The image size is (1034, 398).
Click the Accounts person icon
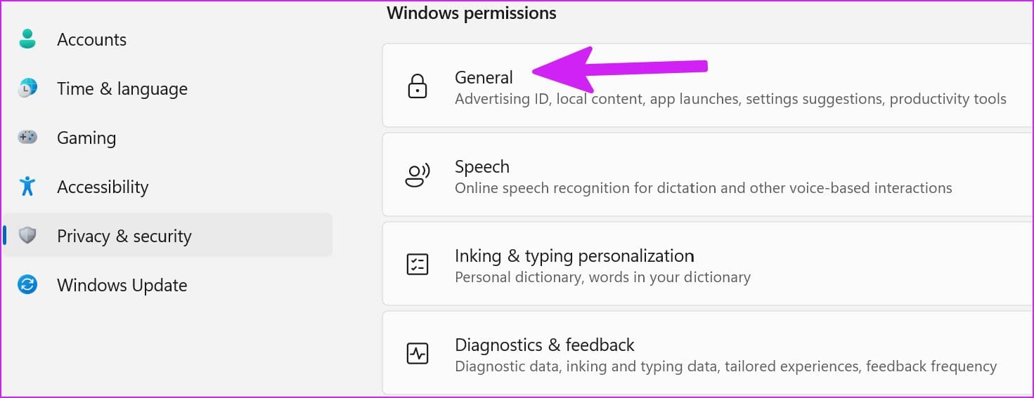[27, 39]
